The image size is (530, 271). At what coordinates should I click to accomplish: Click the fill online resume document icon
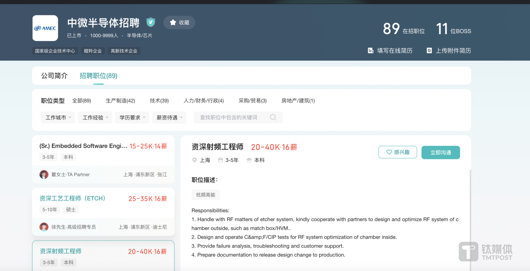(x=371, y=51)
